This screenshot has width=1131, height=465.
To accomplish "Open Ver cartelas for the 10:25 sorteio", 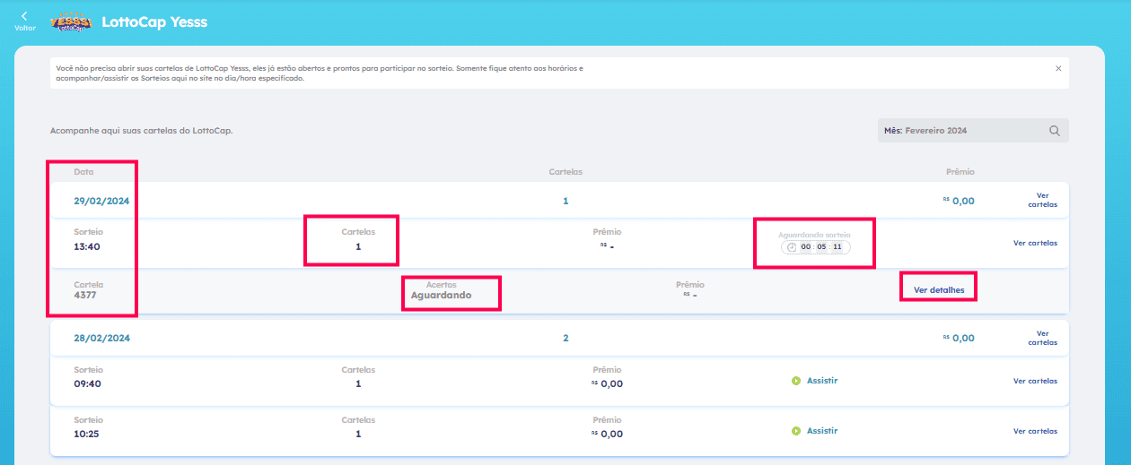I will tap(1035, 431).
